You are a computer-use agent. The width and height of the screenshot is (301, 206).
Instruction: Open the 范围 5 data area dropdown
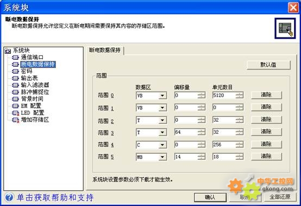[x=162, y=157]
